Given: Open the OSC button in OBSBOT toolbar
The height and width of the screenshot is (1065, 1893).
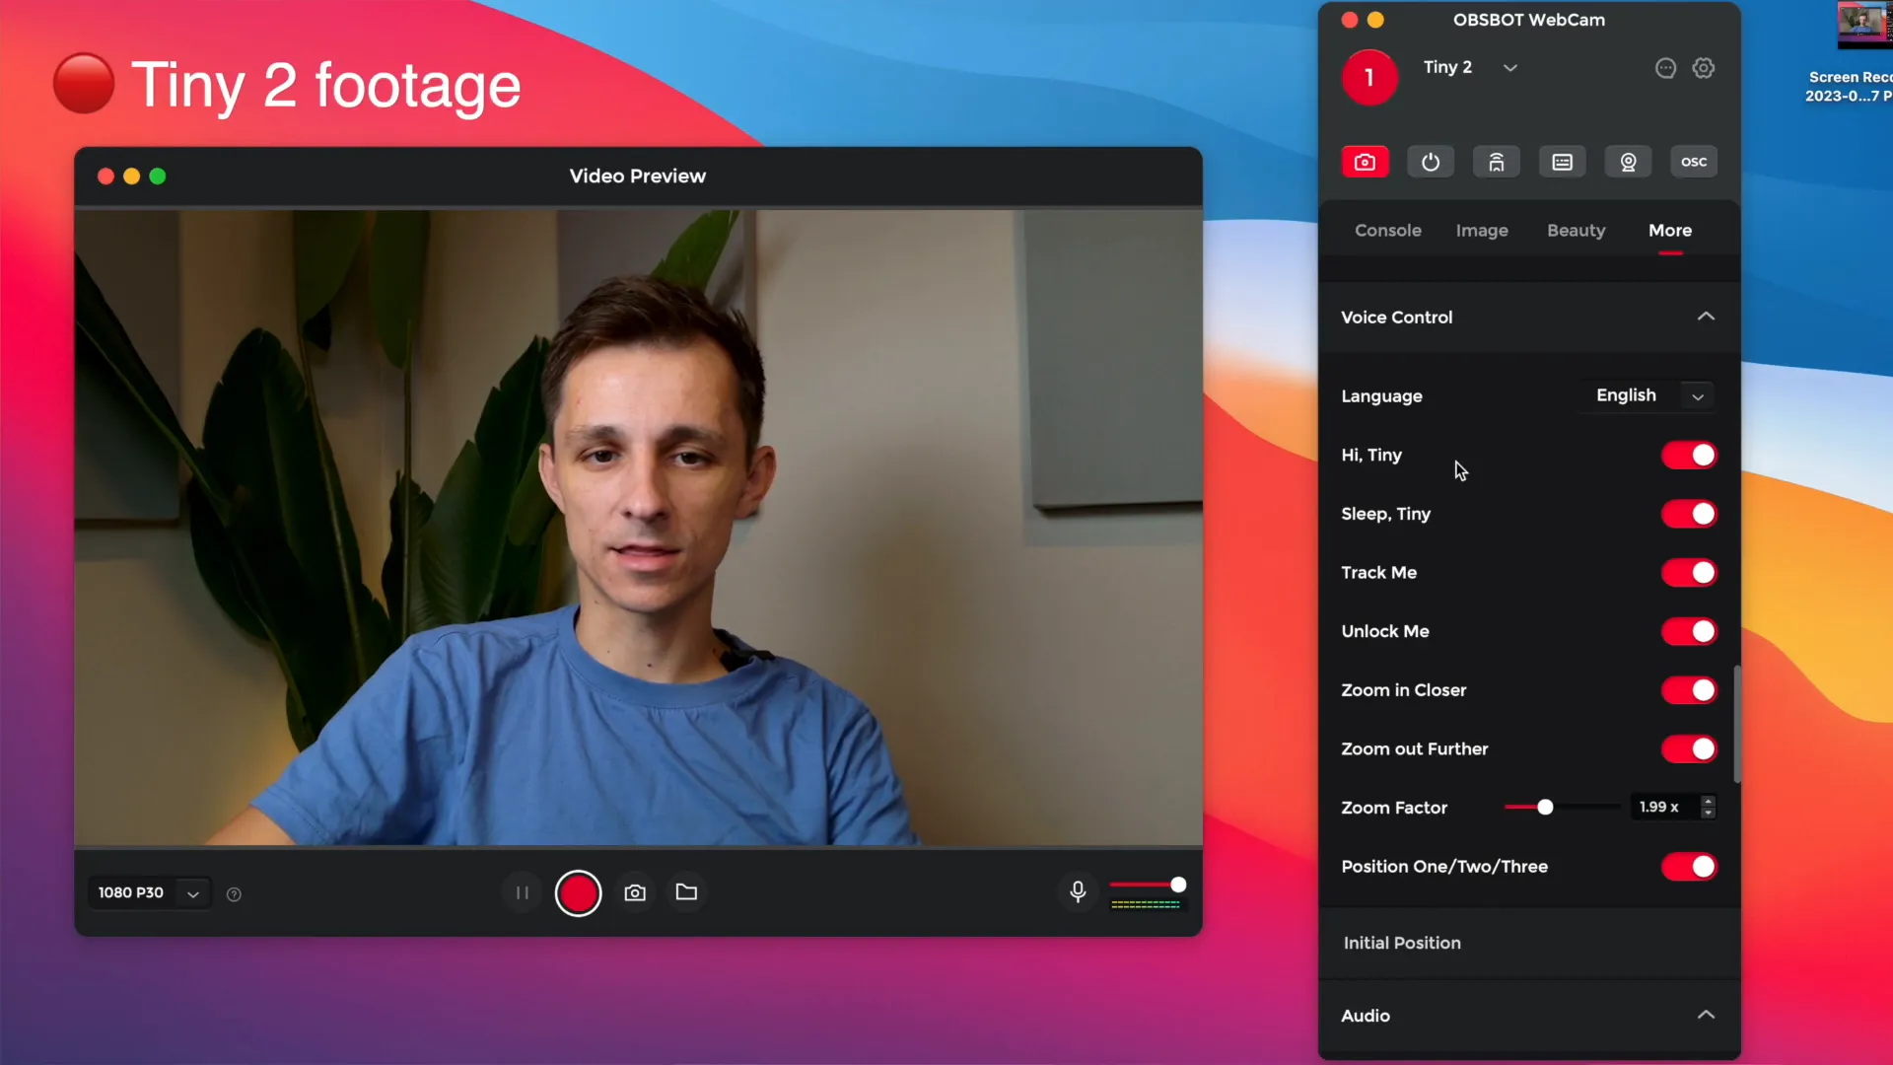Looking at the screenshot, I should pyautogui.click(x=1694, y=162).
